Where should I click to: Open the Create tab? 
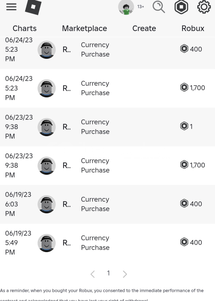click(144, 28)
